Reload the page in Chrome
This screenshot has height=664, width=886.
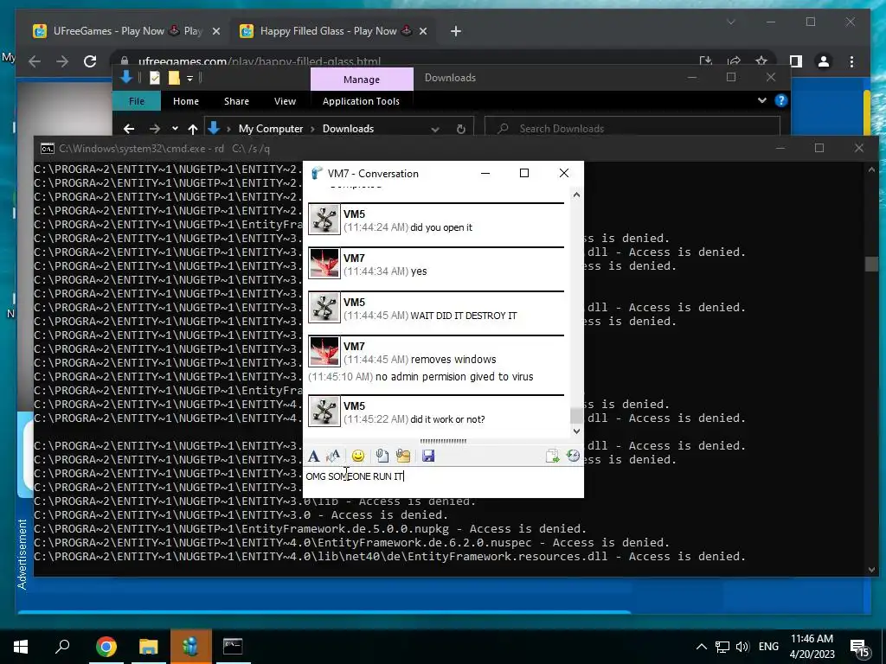tap(90, 61)
